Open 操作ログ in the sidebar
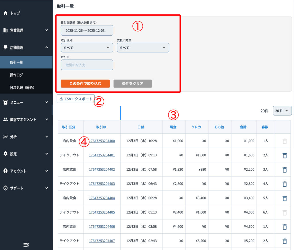 [x=16, y=75]
